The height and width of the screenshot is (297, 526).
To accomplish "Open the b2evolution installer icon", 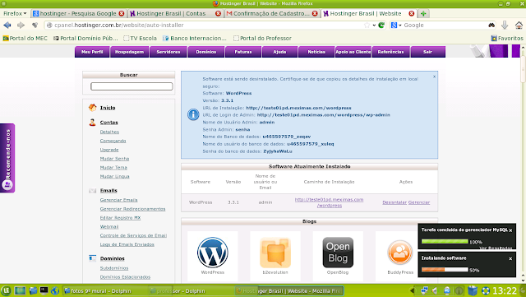I will click(275, 253).
